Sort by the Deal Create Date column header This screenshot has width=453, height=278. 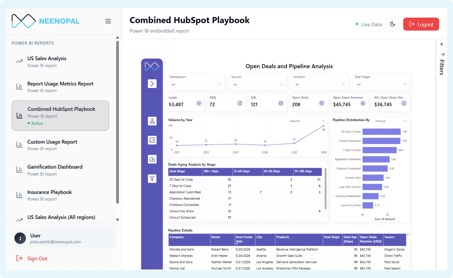point(244,239)
